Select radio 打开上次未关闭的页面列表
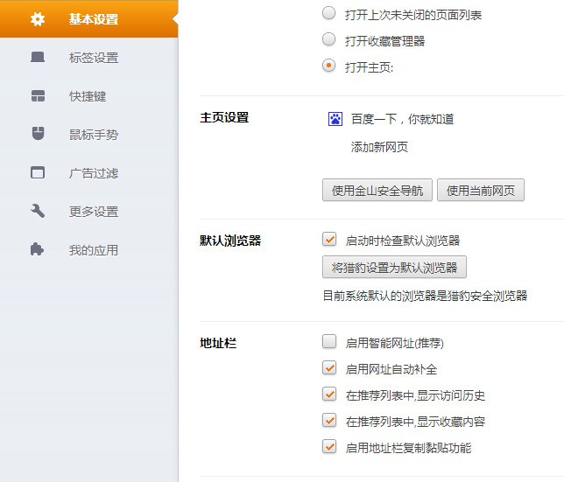The image size is (564, 482). (328, 13)
